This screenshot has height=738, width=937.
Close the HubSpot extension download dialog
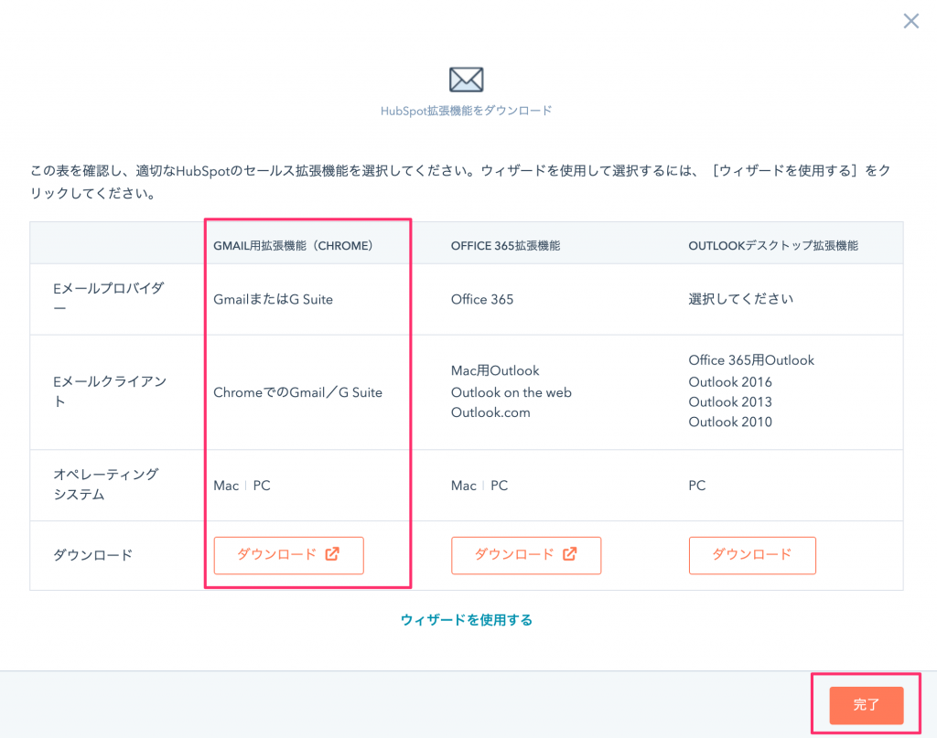tap(910, 22)
